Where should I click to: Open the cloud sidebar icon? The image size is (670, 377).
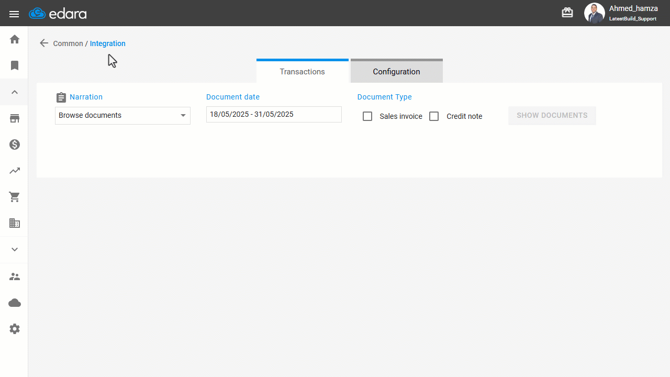(x=15, y=303)
